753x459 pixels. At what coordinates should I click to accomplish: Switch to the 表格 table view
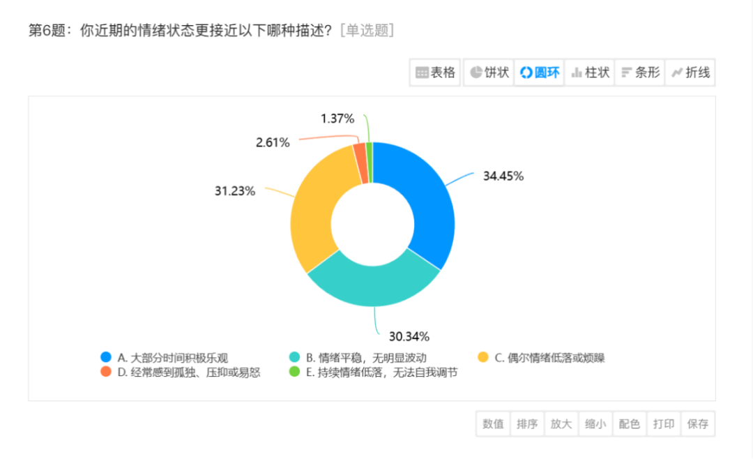point(435,73)
